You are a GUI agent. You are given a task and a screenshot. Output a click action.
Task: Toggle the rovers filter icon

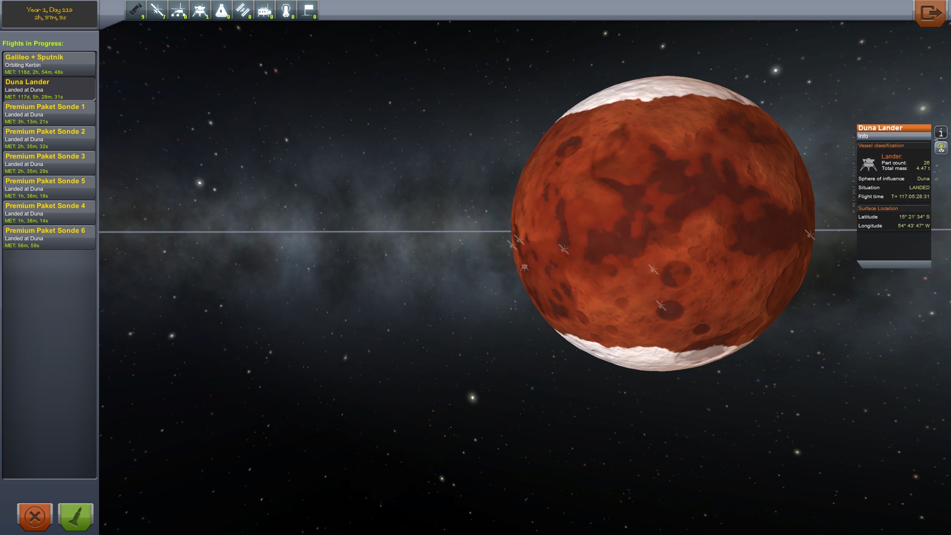178,10
